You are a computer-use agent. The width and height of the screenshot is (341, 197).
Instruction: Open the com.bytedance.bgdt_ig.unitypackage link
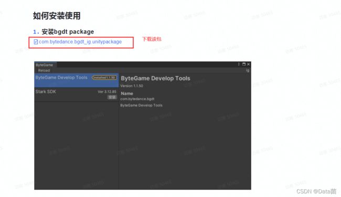click(80, 42)
